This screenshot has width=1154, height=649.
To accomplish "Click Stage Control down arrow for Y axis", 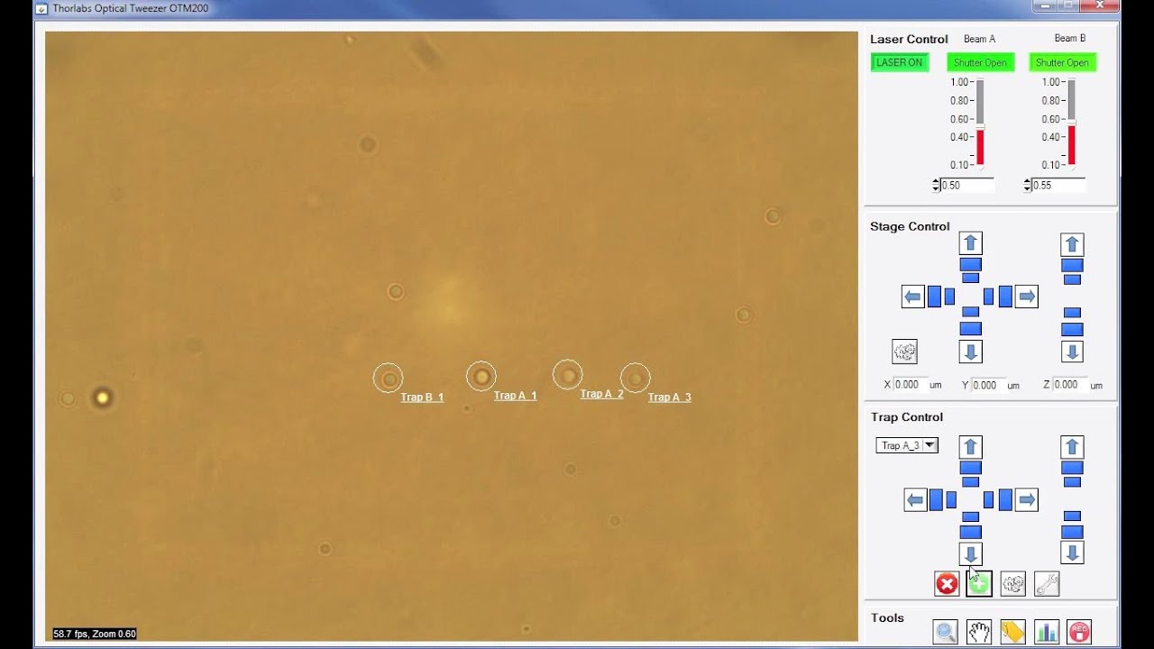I will pos(970,352).
